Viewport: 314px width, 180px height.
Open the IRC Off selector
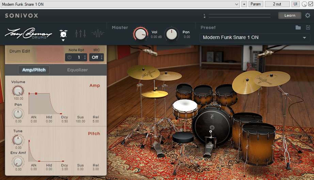click(x=96, y=57)
